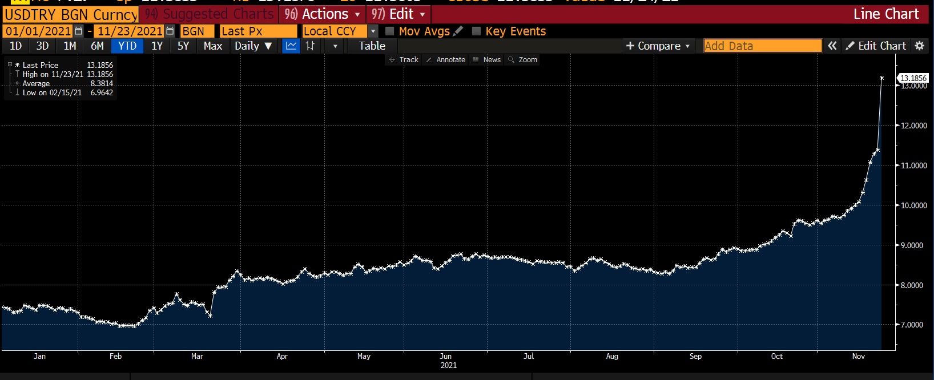Activate the Track crosshair tool
The width and height of the screenshot is (934, 380).
[403, 60]
